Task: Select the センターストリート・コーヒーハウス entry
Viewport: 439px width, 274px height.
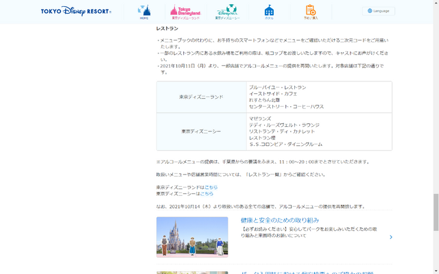Action: pyautogui.click(x=286, y=107)
